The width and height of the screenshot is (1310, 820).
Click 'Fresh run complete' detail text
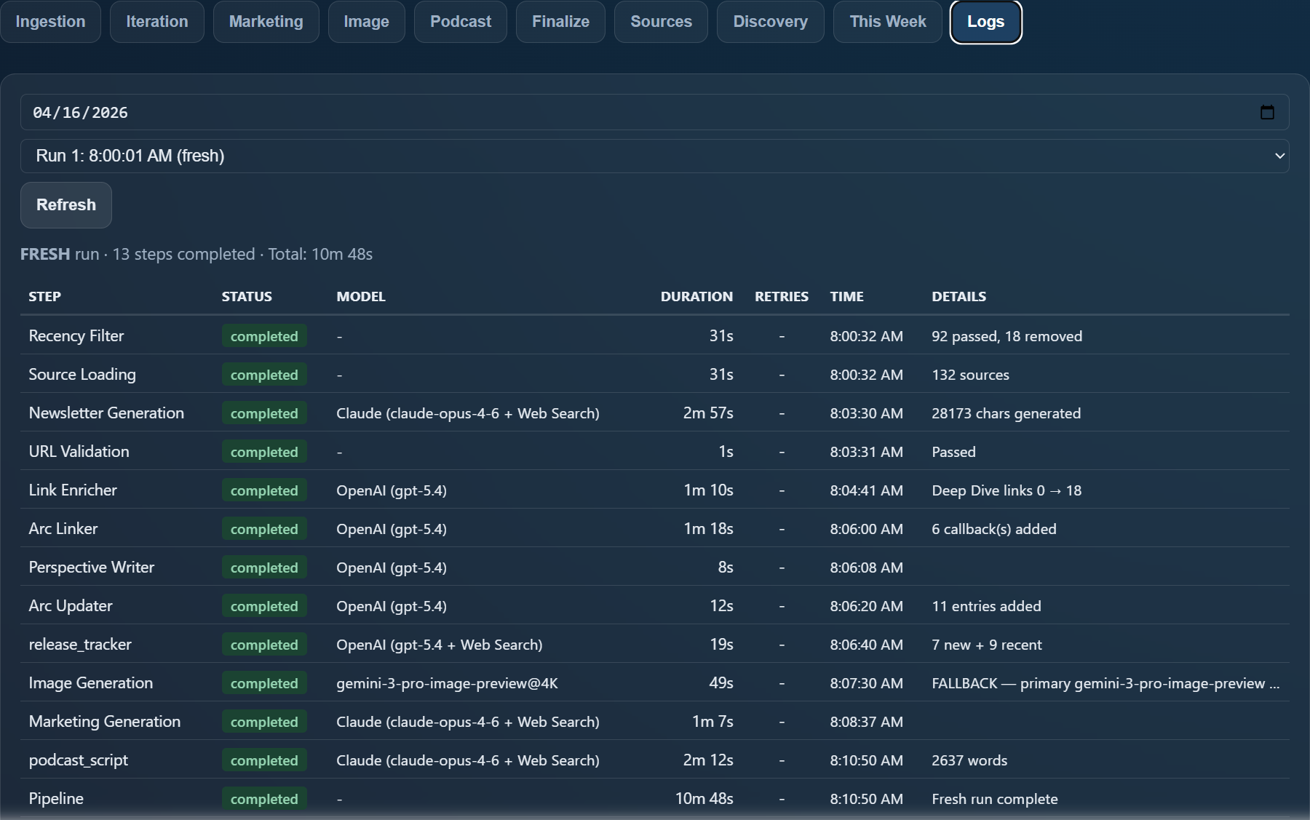995,799
